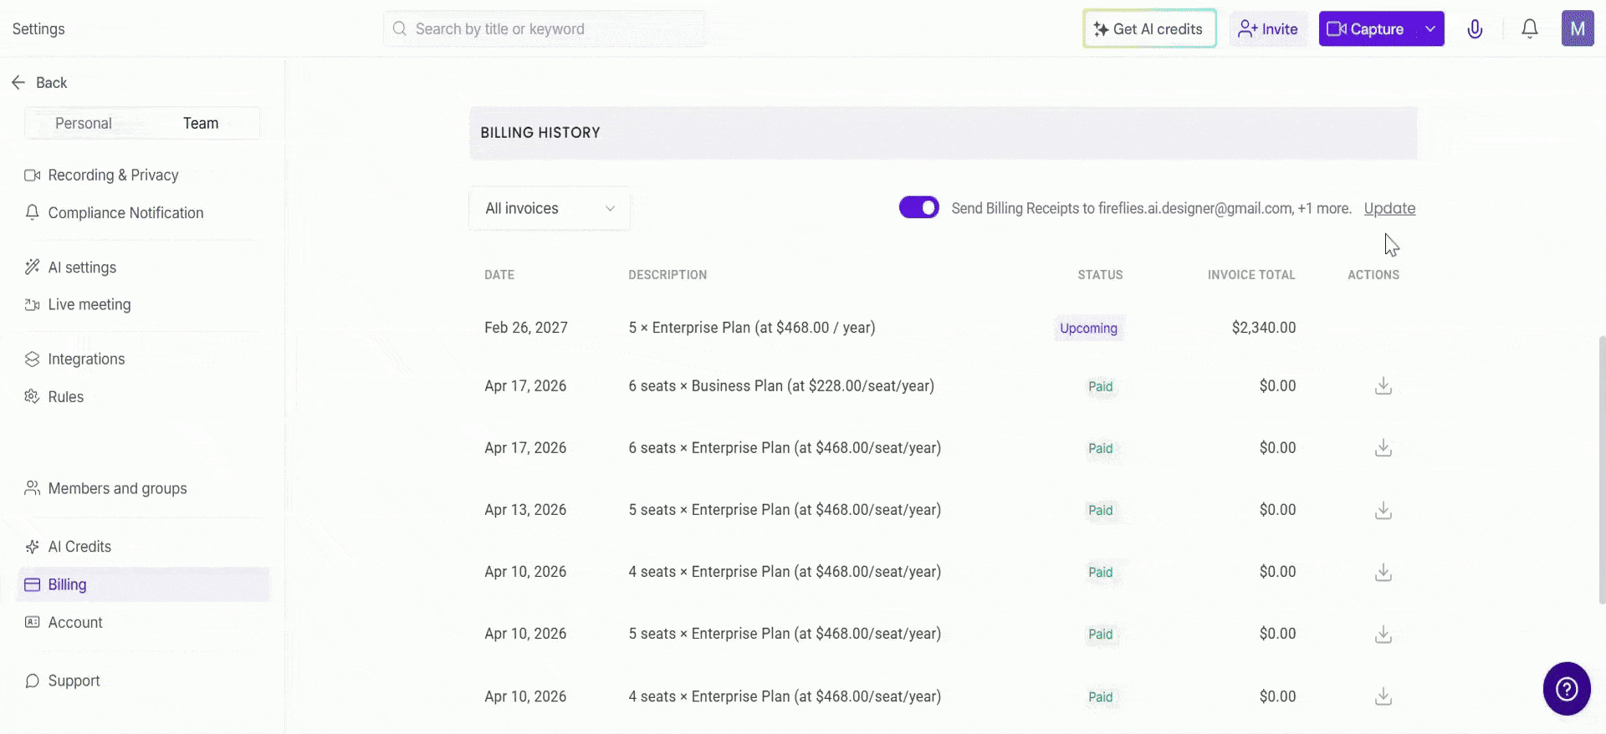Open Support page

tap(74, 681)
